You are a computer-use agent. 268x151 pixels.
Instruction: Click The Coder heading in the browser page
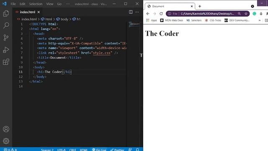pos(162,34)
